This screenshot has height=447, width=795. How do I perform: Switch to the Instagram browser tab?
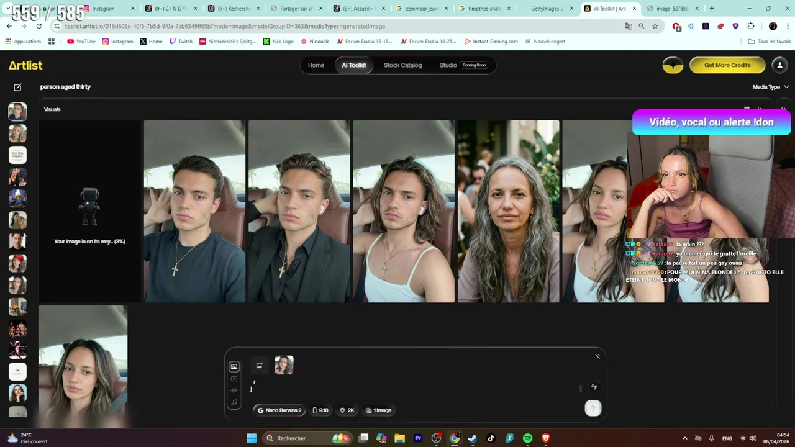pos(109,9)
